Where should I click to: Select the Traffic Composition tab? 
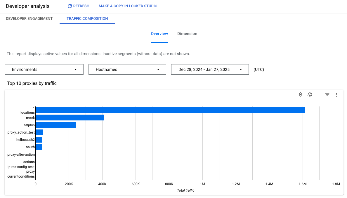(87, 18)
